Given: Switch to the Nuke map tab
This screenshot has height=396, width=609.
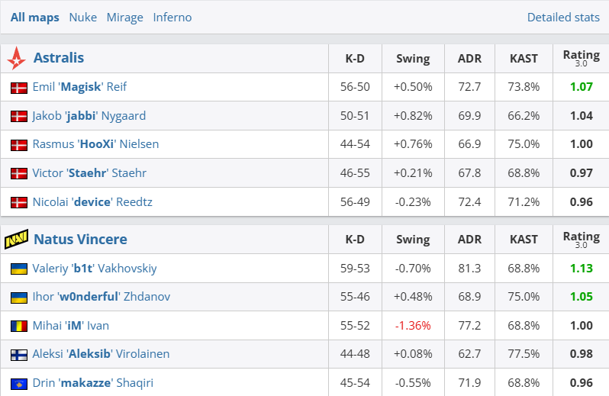Looking at the screenshot, I should 82,17.
